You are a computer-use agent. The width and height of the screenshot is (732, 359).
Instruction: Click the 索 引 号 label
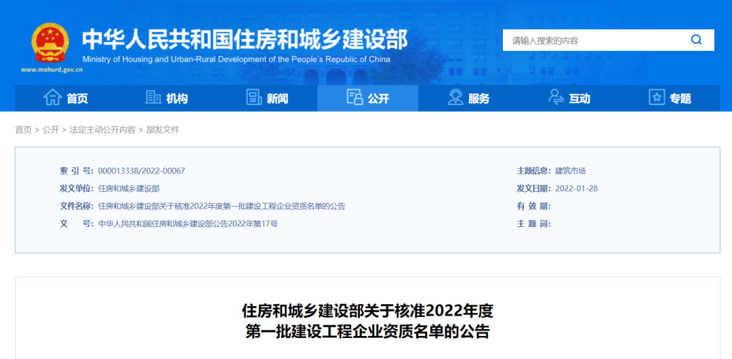(77, 171)
